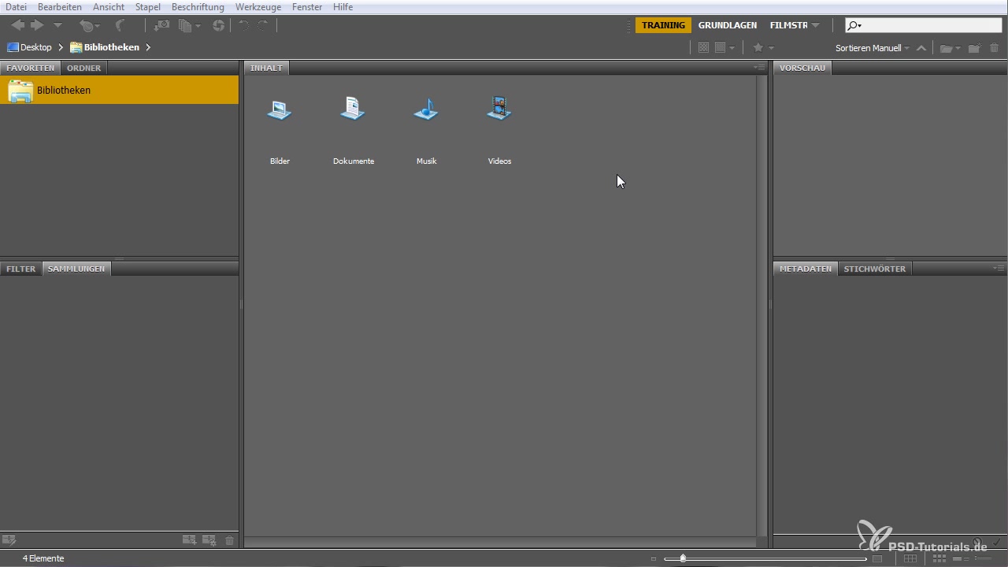Toggle ascending sort order arrow
This screenshot has height=567, width=1008.
[921, 48]
